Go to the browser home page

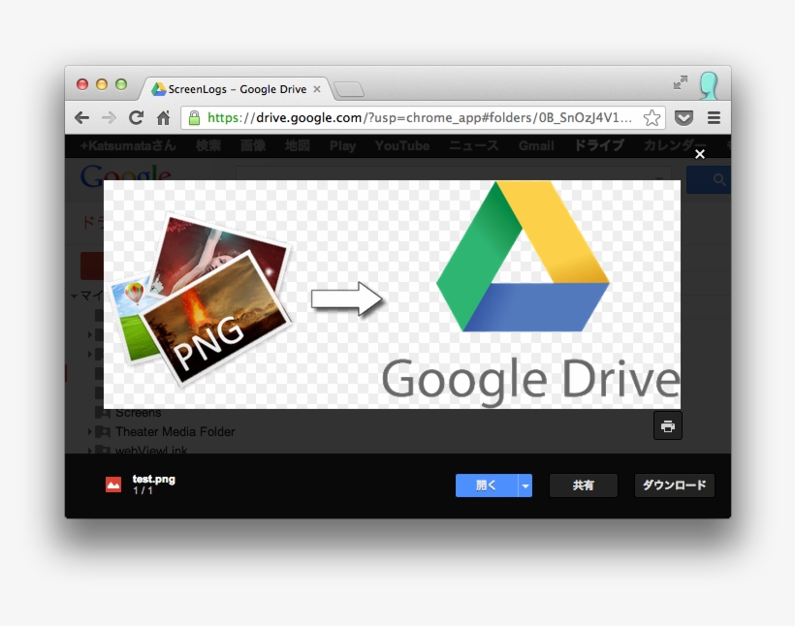pos(163,118)
